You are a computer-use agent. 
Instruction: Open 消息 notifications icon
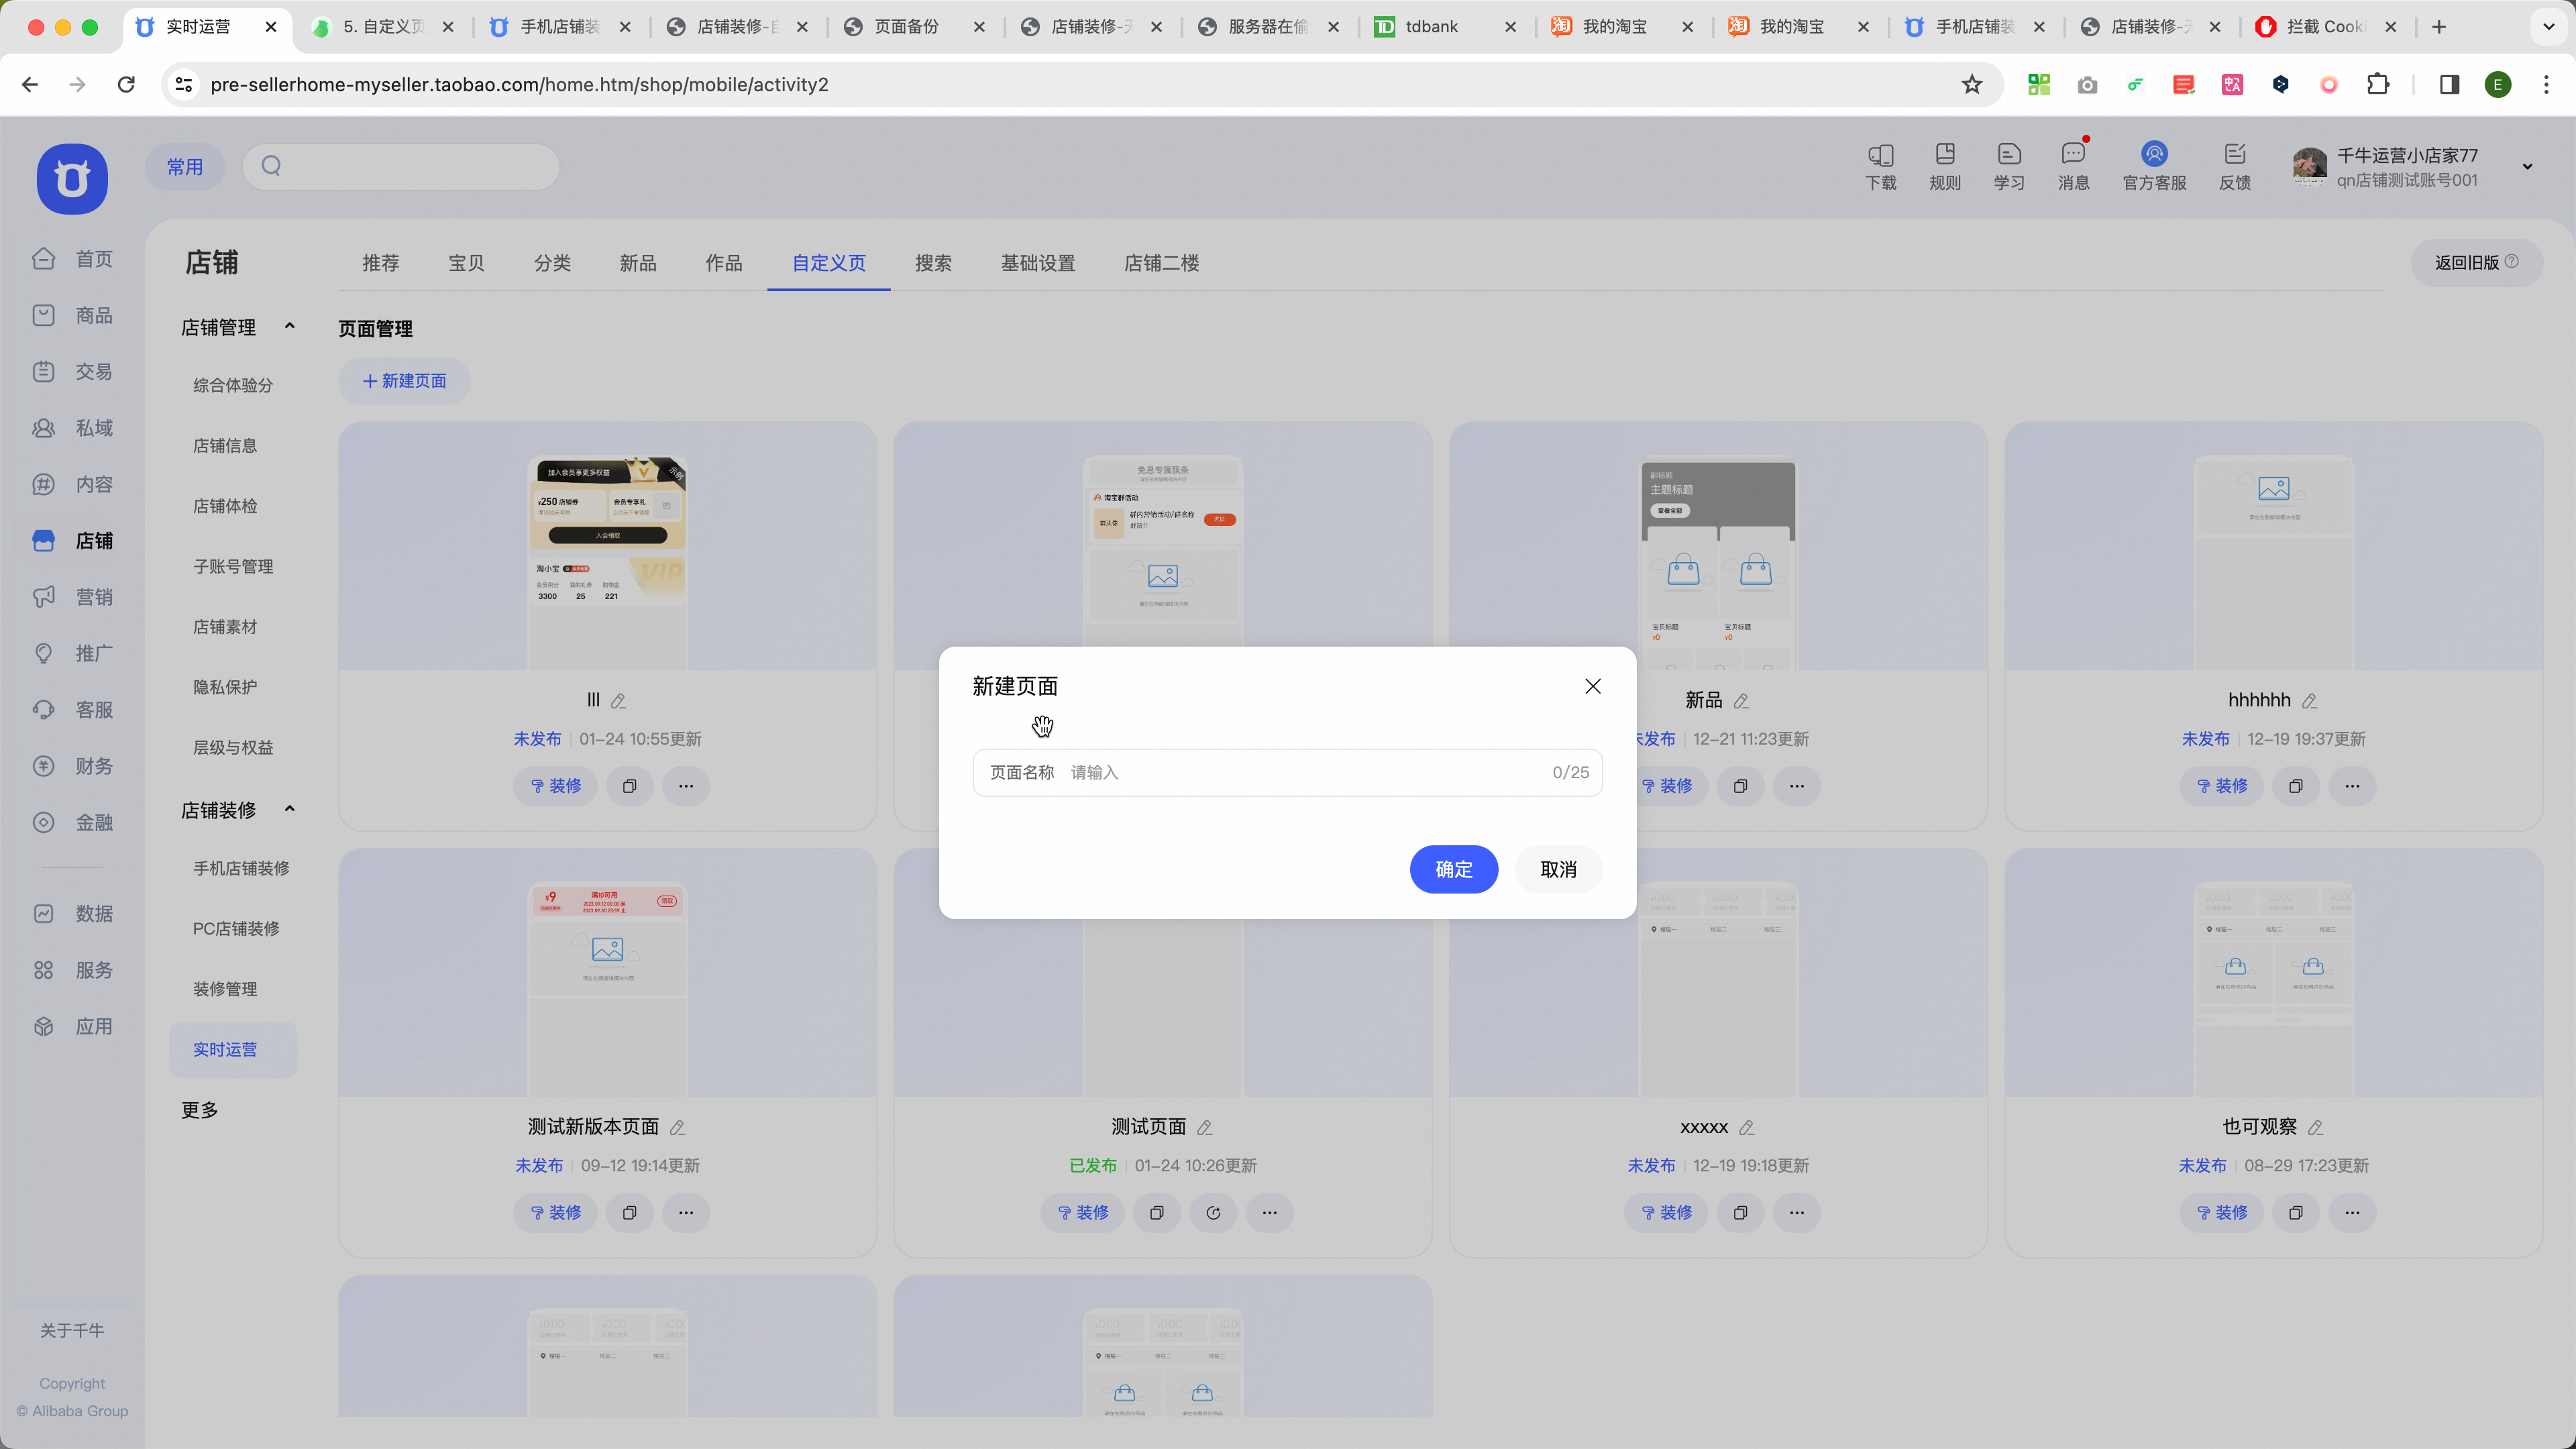click(2073, 166)
